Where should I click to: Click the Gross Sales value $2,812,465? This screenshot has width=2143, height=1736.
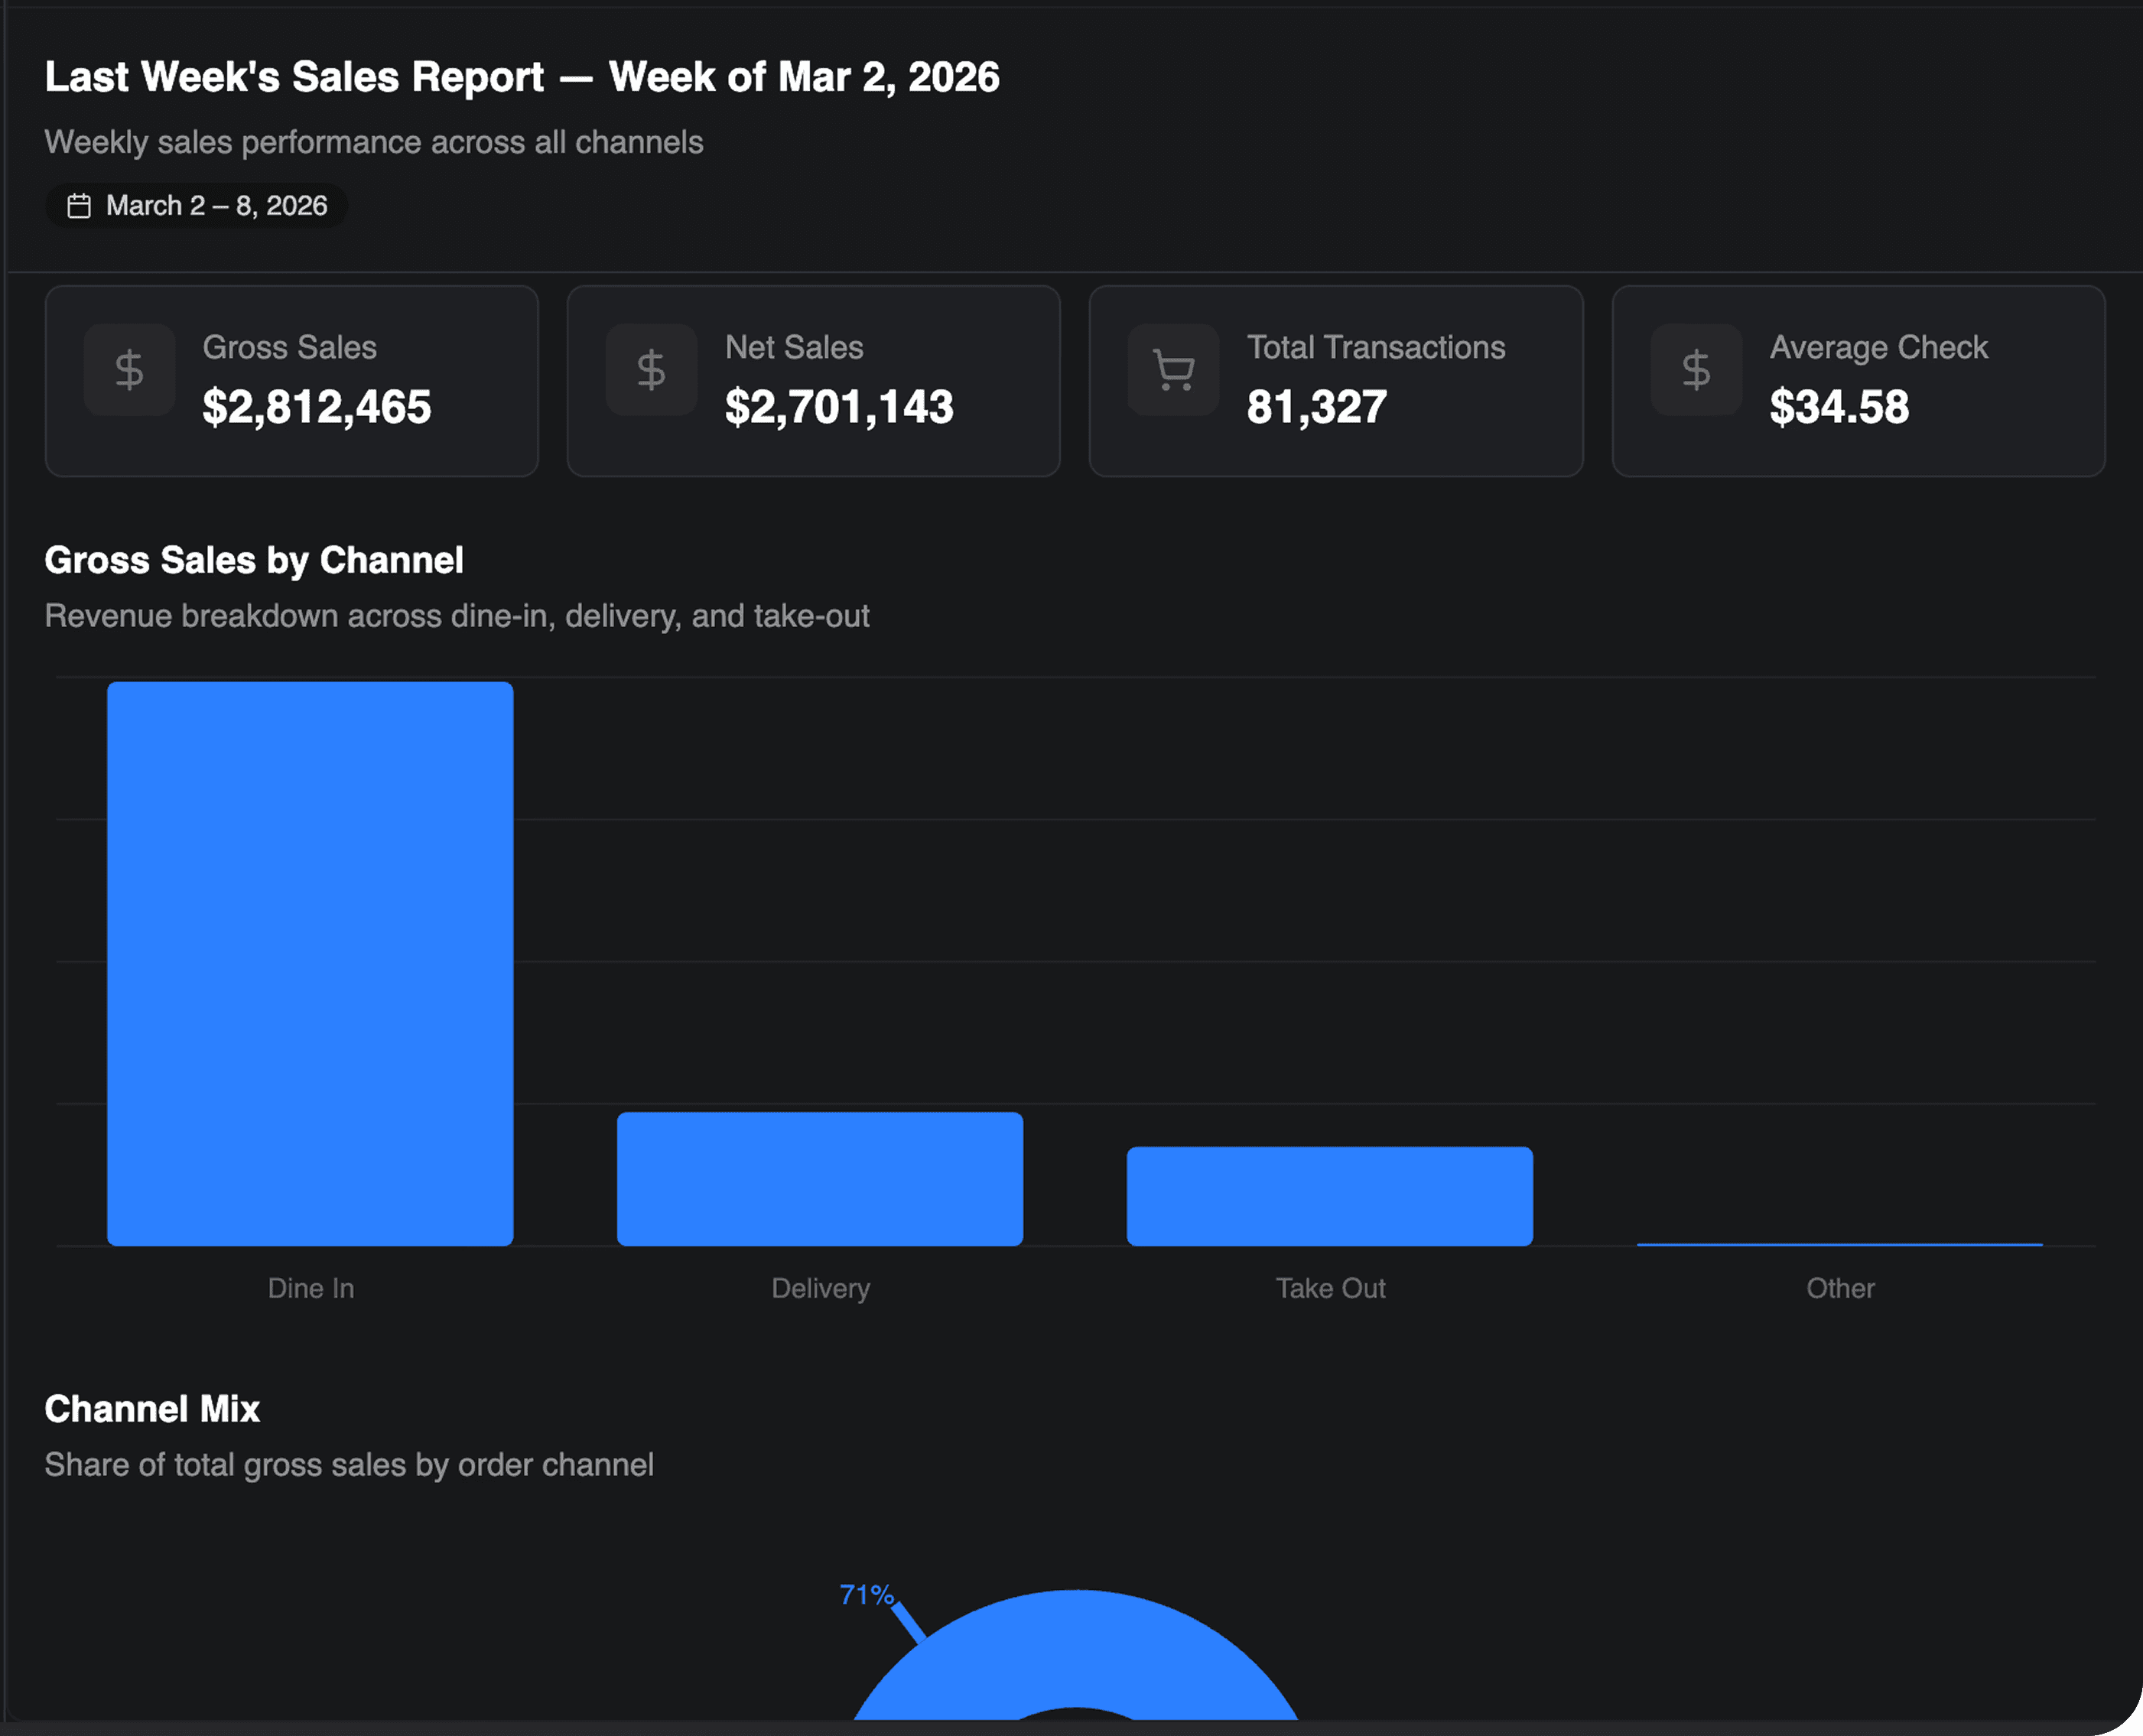point(316,407)
